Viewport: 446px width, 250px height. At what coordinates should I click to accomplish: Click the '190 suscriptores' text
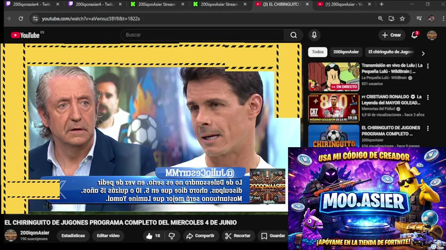pos(34,239)
